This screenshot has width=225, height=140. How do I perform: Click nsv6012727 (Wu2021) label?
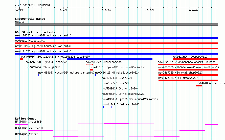tap(116, 83)
